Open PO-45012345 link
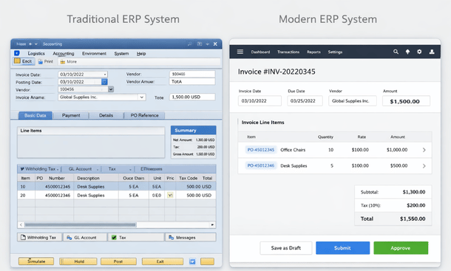 point(261,150)
